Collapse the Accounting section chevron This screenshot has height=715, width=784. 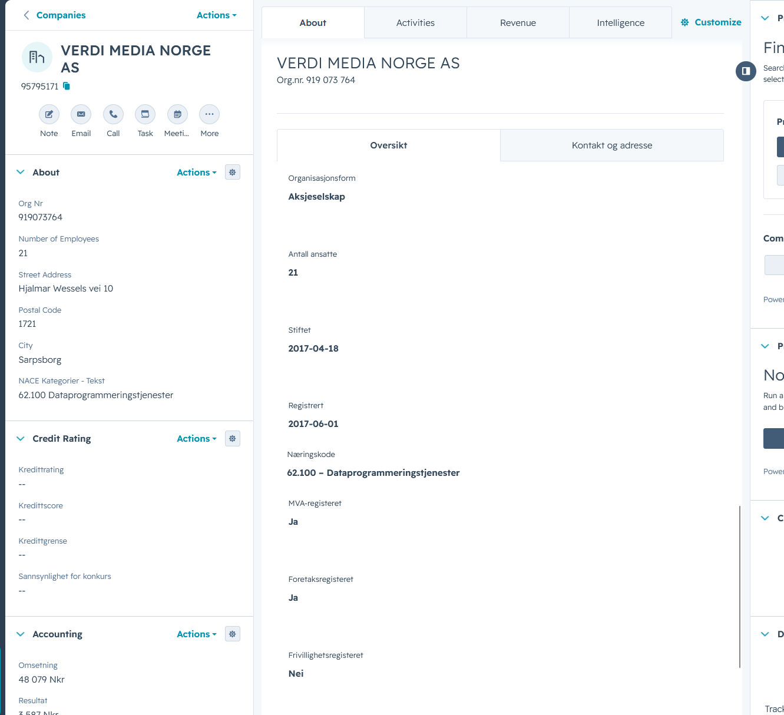point(21,634)
